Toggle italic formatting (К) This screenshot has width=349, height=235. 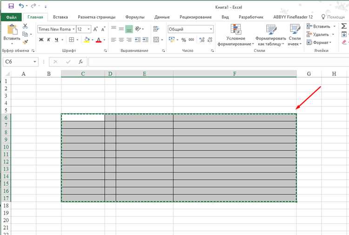(x=49, y=40)
